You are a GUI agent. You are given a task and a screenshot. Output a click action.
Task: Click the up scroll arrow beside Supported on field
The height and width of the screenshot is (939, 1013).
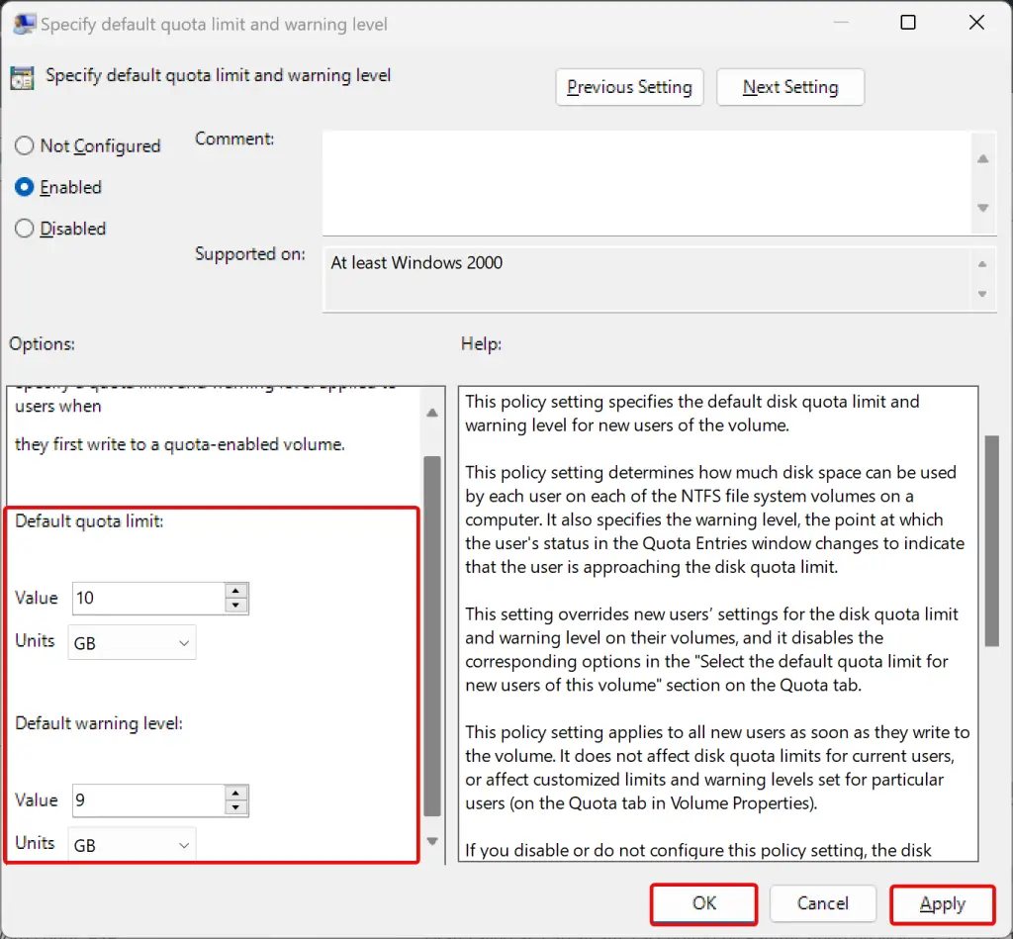983,265
